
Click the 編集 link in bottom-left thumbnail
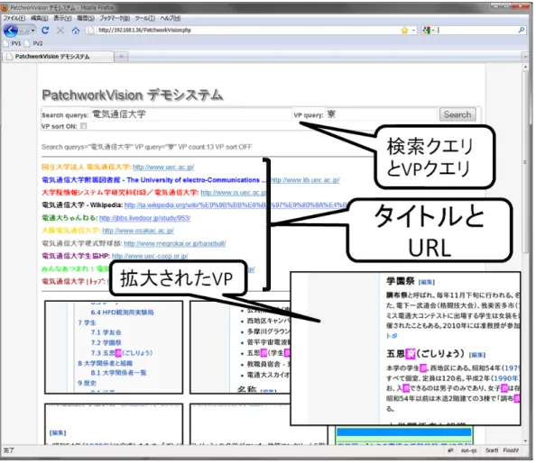tap(58, 433)
